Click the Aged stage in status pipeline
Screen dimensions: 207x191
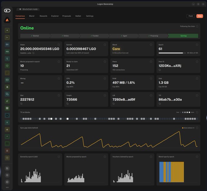click(x=124, y=36)
